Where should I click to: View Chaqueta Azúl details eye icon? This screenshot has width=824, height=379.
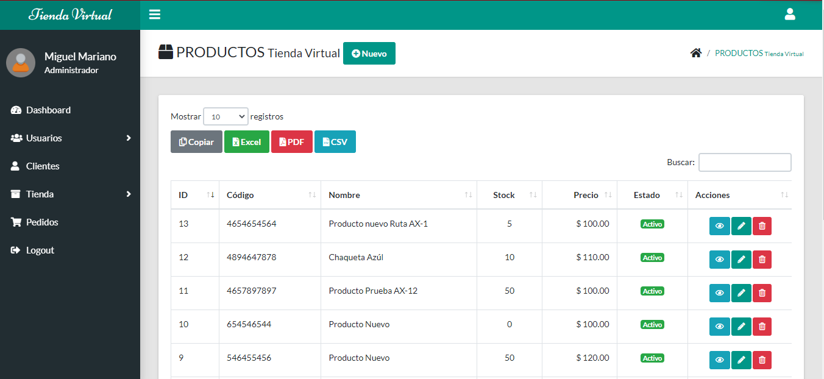point(719,260)
